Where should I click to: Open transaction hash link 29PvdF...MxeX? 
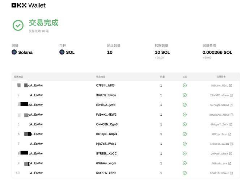(x=219, y=154)
